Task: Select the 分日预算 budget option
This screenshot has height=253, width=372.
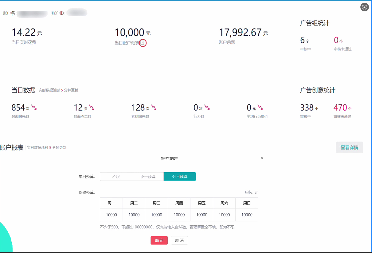Action: [x=179, y=177]
